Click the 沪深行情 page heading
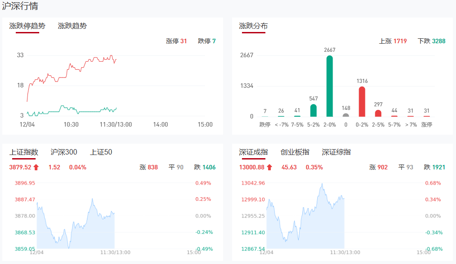Image resolution: width=456 pixels, height=264 pixels. pyautogui.click(x=20, y=6)
